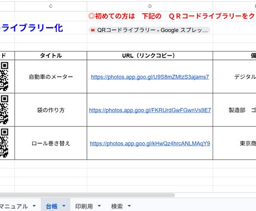The height and width of the screenshot is (211, 256).
Task: Click the red icon in the QRコードライブラリー chip
Action: 93,30
